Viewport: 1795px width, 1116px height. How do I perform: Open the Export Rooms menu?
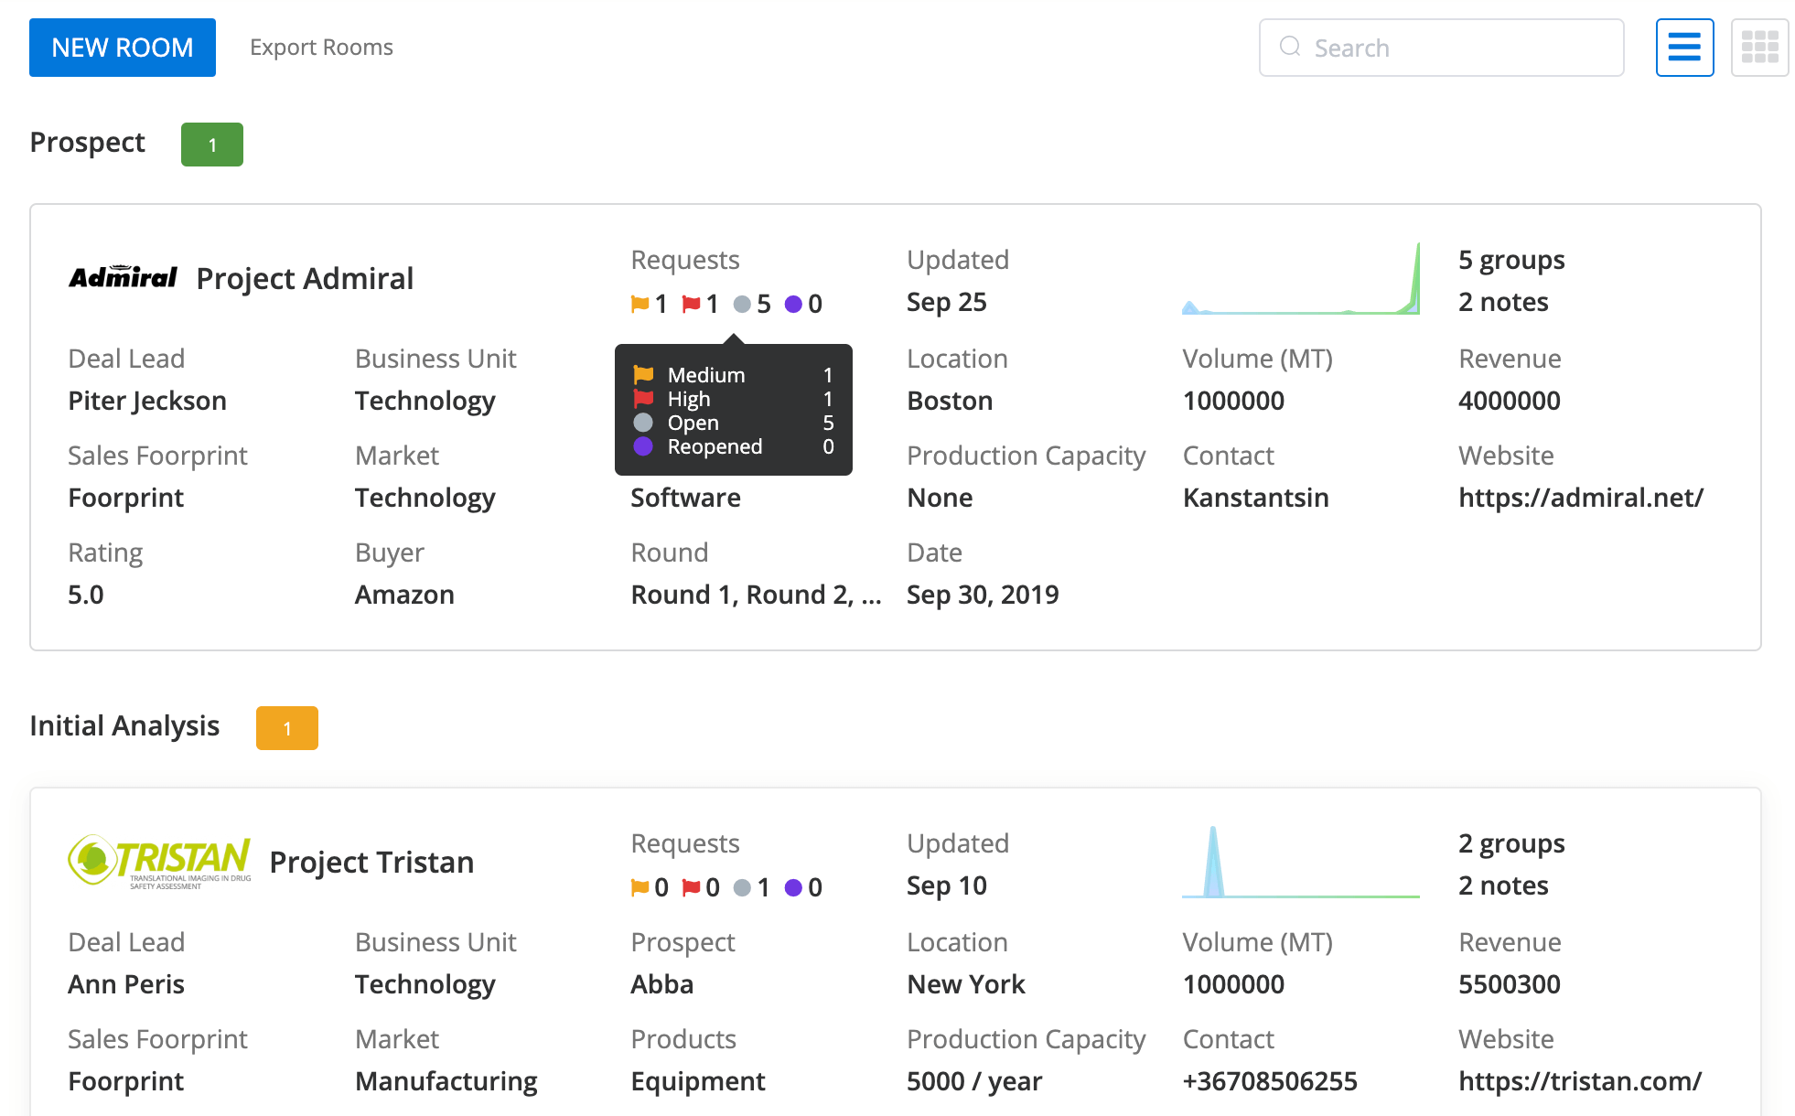pos(321,47)
